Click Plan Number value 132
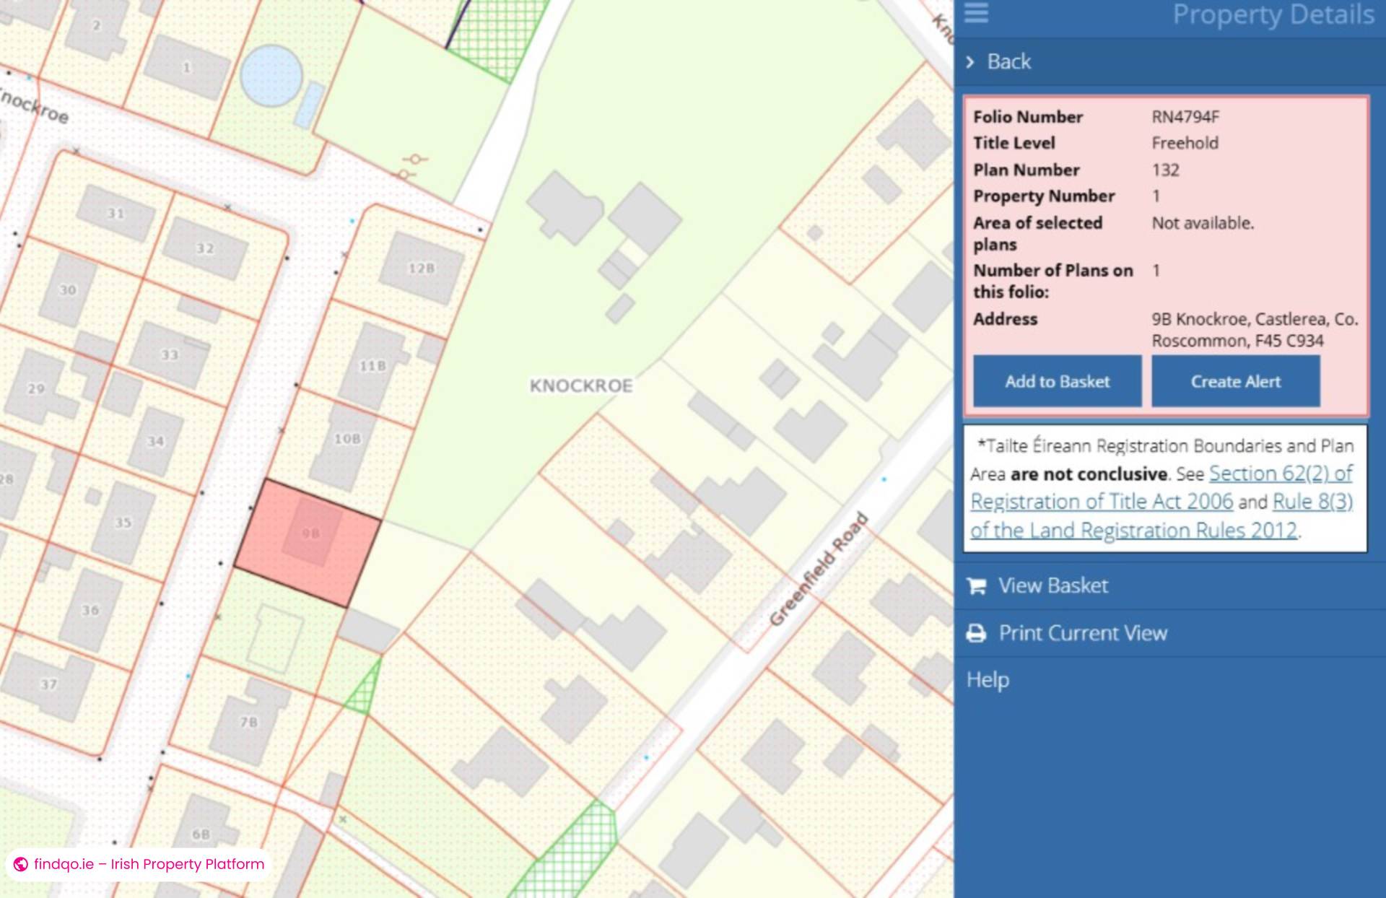 [1165, 170]
